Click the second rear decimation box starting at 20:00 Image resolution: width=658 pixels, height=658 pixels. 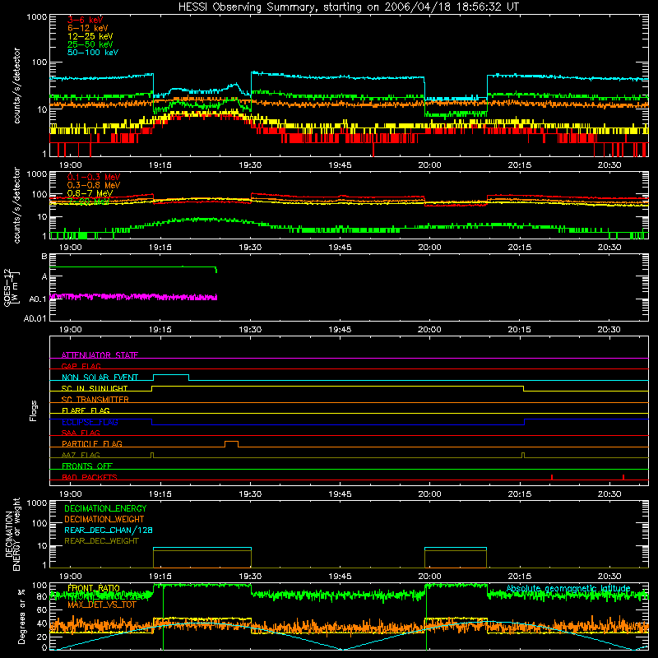[456, 558]
